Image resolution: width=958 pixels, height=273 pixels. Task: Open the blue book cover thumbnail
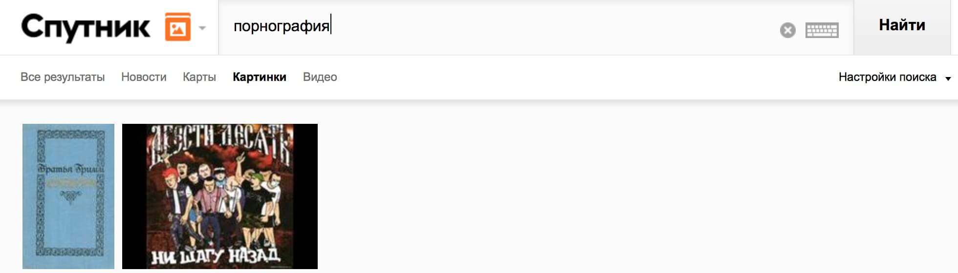(68, 196)
